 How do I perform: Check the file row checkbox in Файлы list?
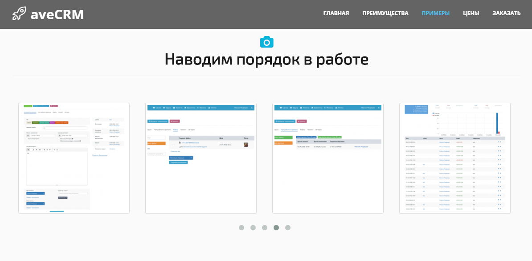(x=173, y=145)
